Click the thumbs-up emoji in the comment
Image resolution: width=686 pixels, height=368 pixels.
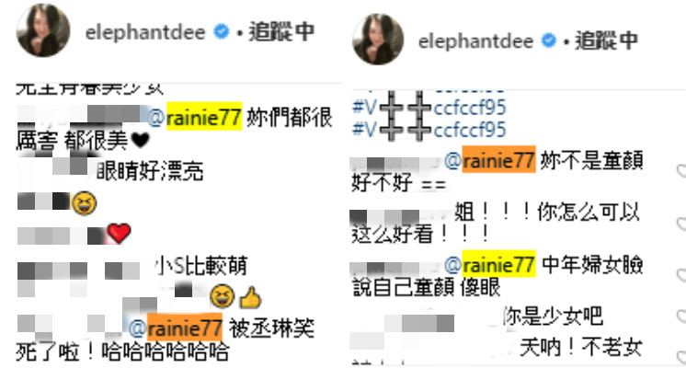(x=251, y=297)
